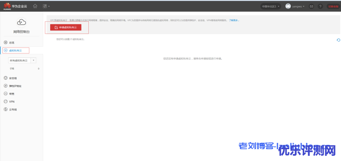This screenshot has width=341, height=161.
Task: Click the yangwu user avatar
Action: pos(288,6)
